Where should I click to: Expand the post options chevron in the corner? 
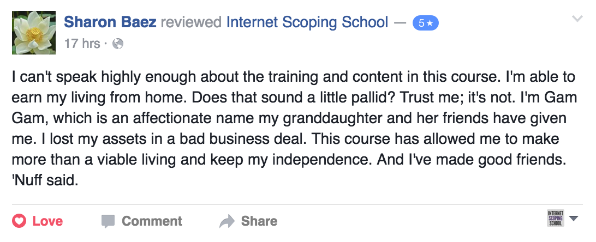(x=577, y=19)
